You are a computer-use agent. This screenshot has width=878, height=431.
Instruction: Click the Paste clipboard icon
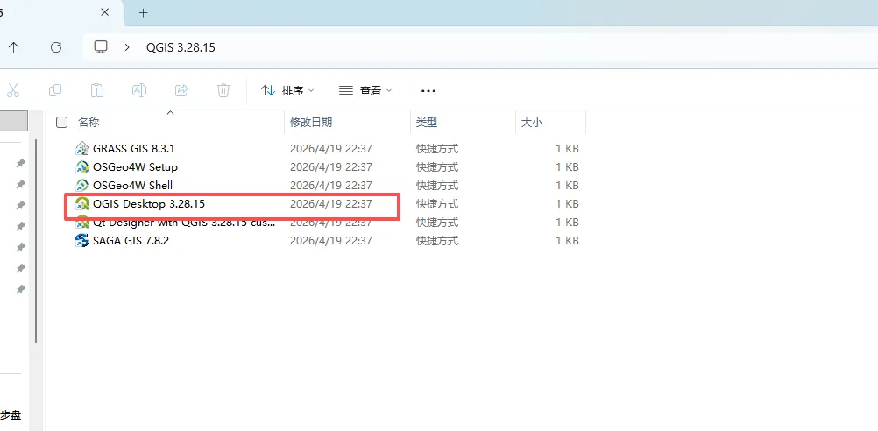(x=97, y=90)
